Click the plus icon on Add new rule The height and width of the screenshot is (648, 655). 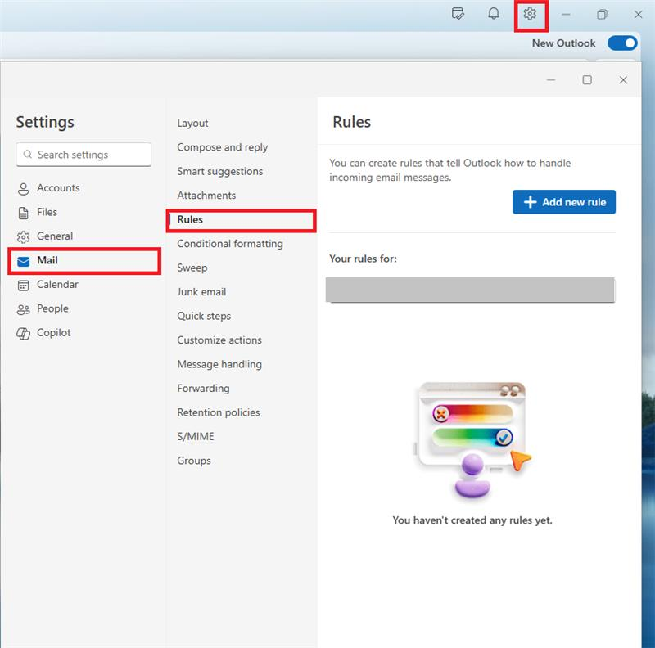click(x=530, y=202)
